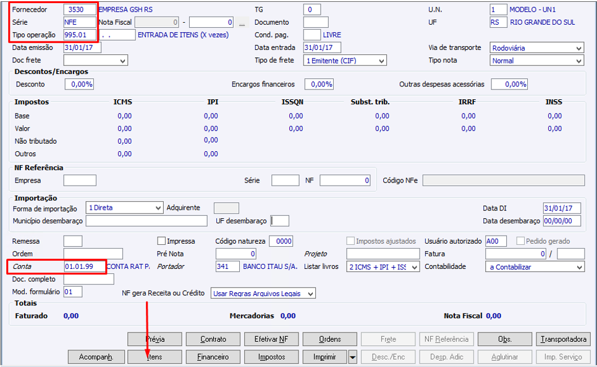Click the Ordem input field
This screenshot has width=597, height=367.
(93, 254)
